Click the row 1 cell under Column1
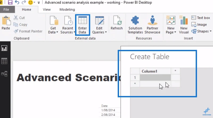Screen dimensions: 213x118 pyautogui.click(x=155, y=77)
